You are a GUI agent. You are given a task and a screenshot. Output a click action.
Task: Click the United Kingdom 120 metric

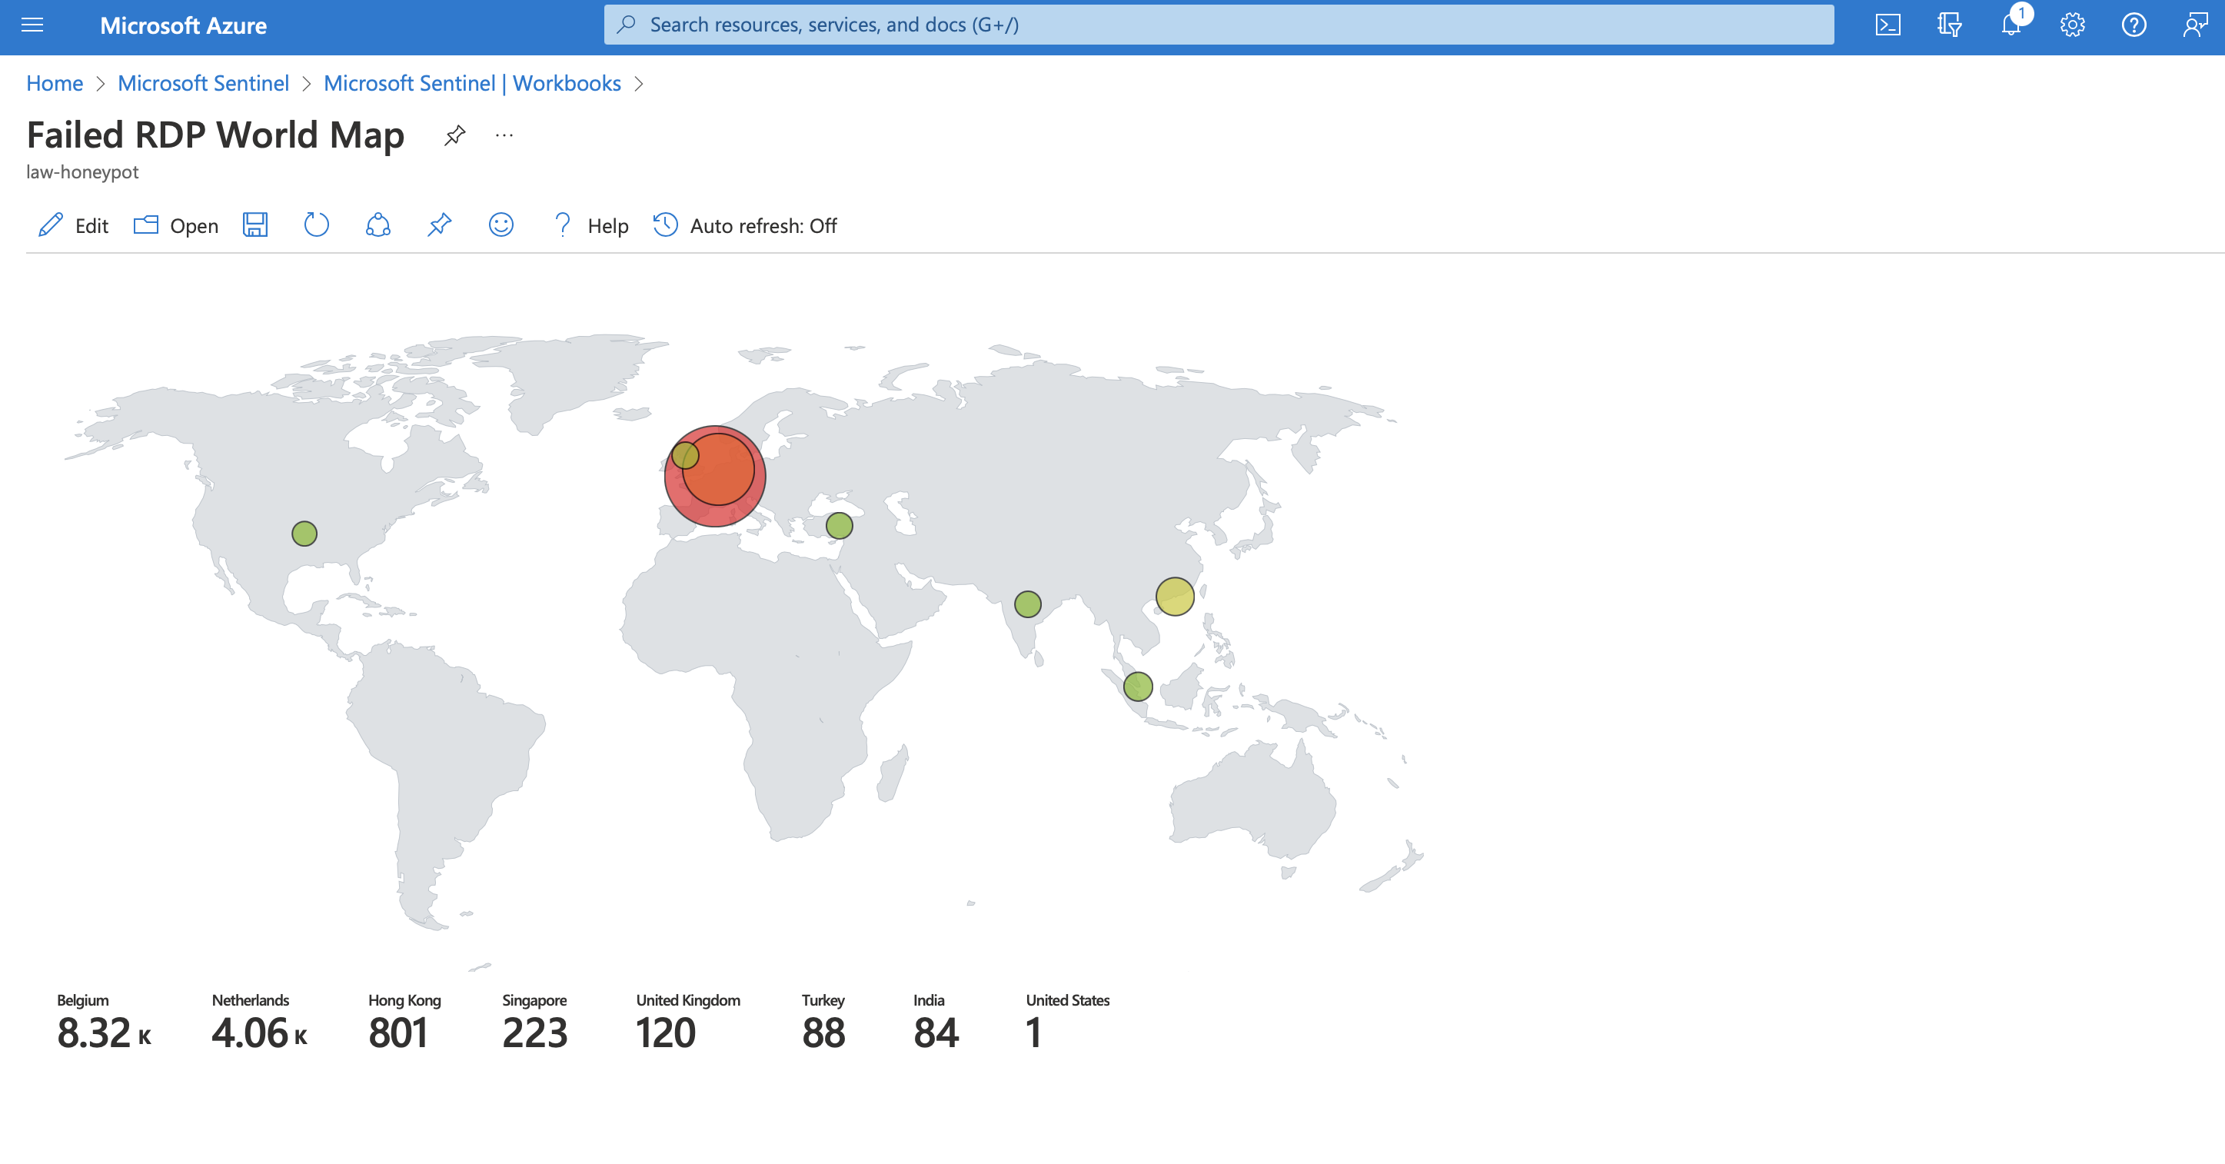click(688, 1023)
